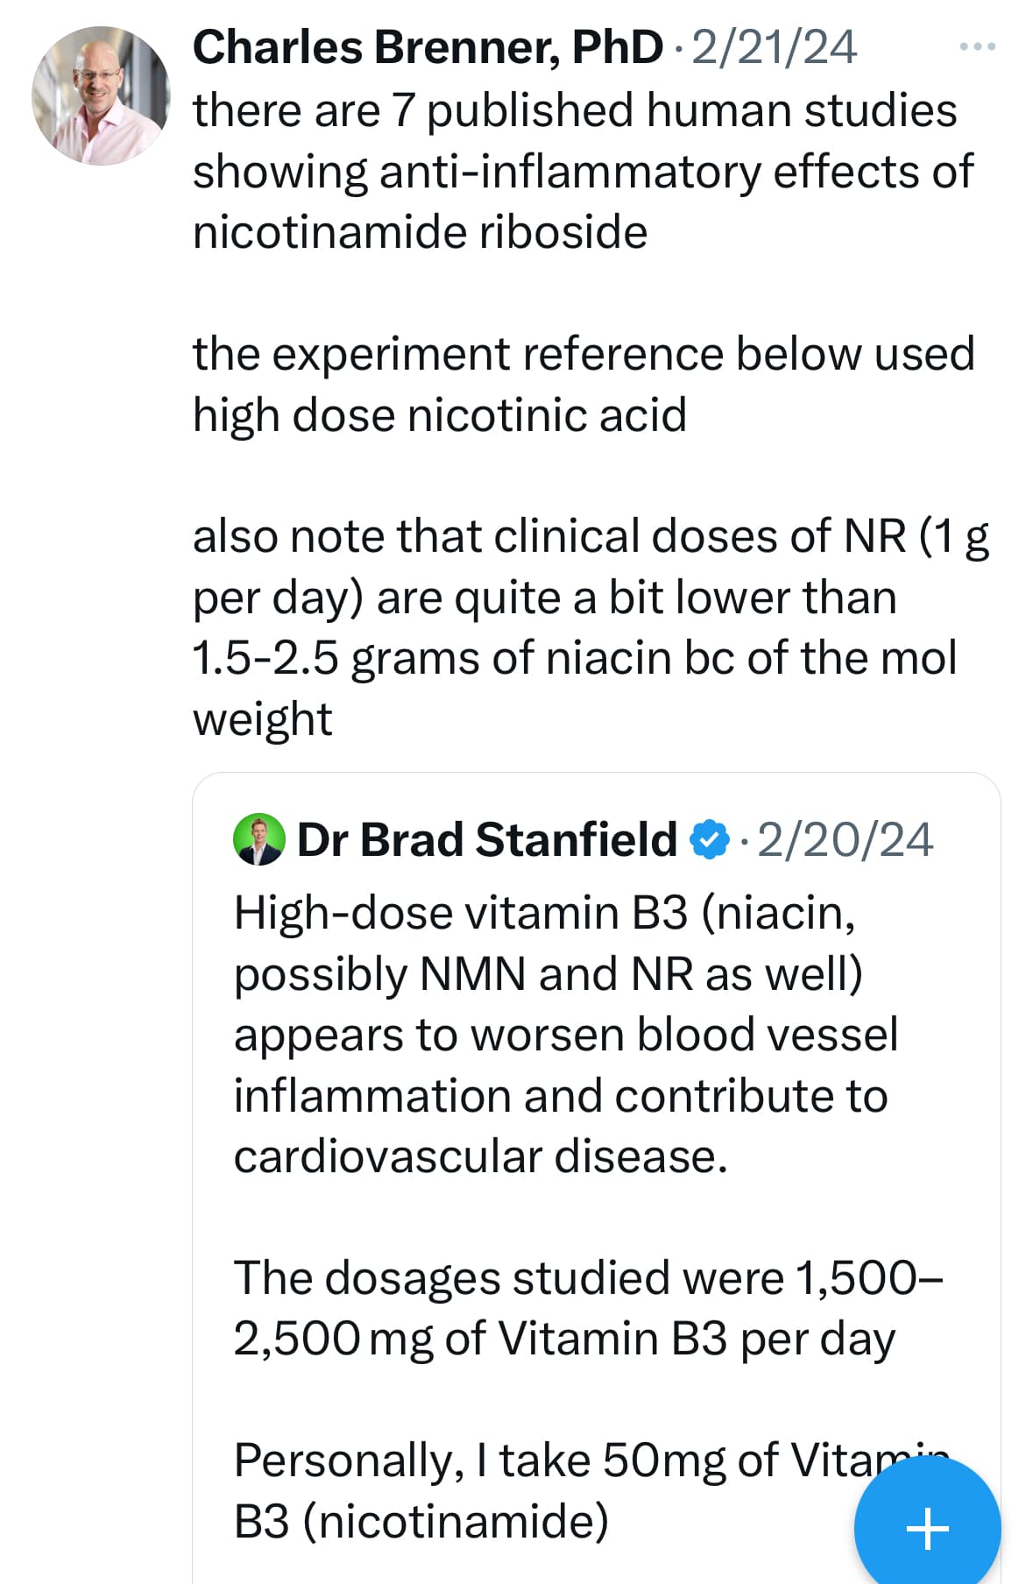Open quoted tweet at "High-dose vitamin B3" line

[x=544, y=913]
